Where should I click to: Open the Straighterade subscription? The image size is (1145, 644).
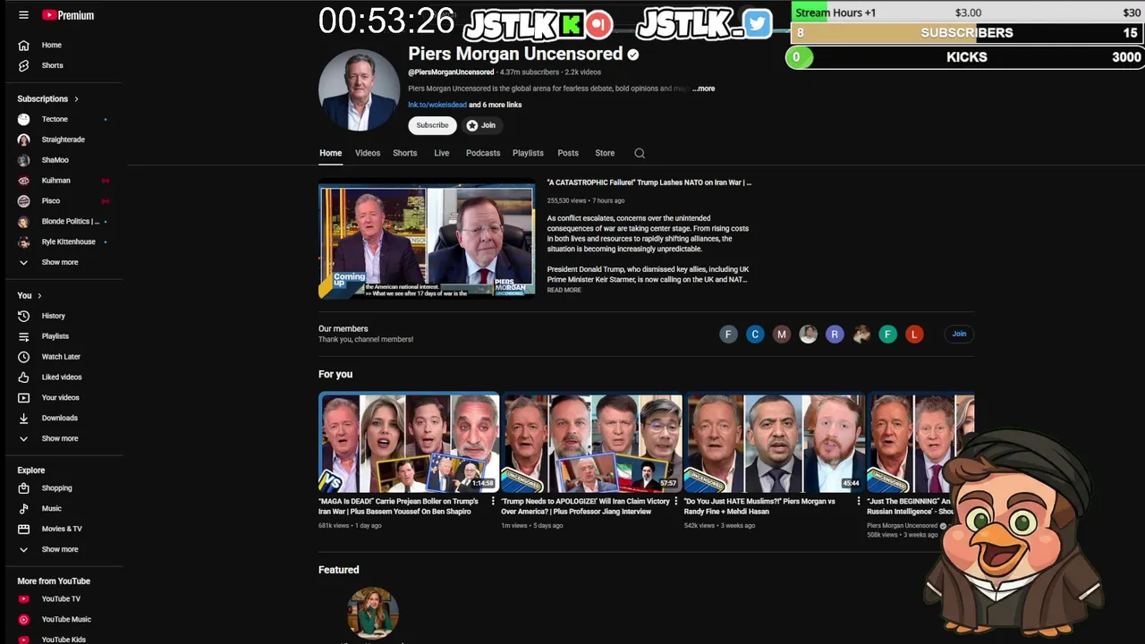[x=62, y=140]
